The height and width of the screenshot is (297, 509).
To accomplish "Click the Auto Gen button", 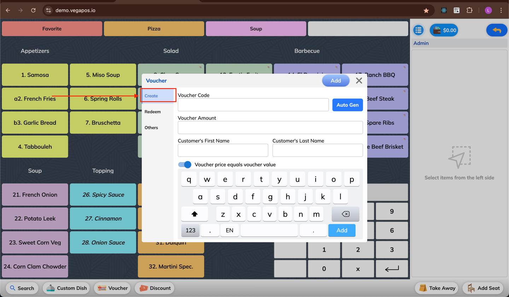I will [347, 105].
